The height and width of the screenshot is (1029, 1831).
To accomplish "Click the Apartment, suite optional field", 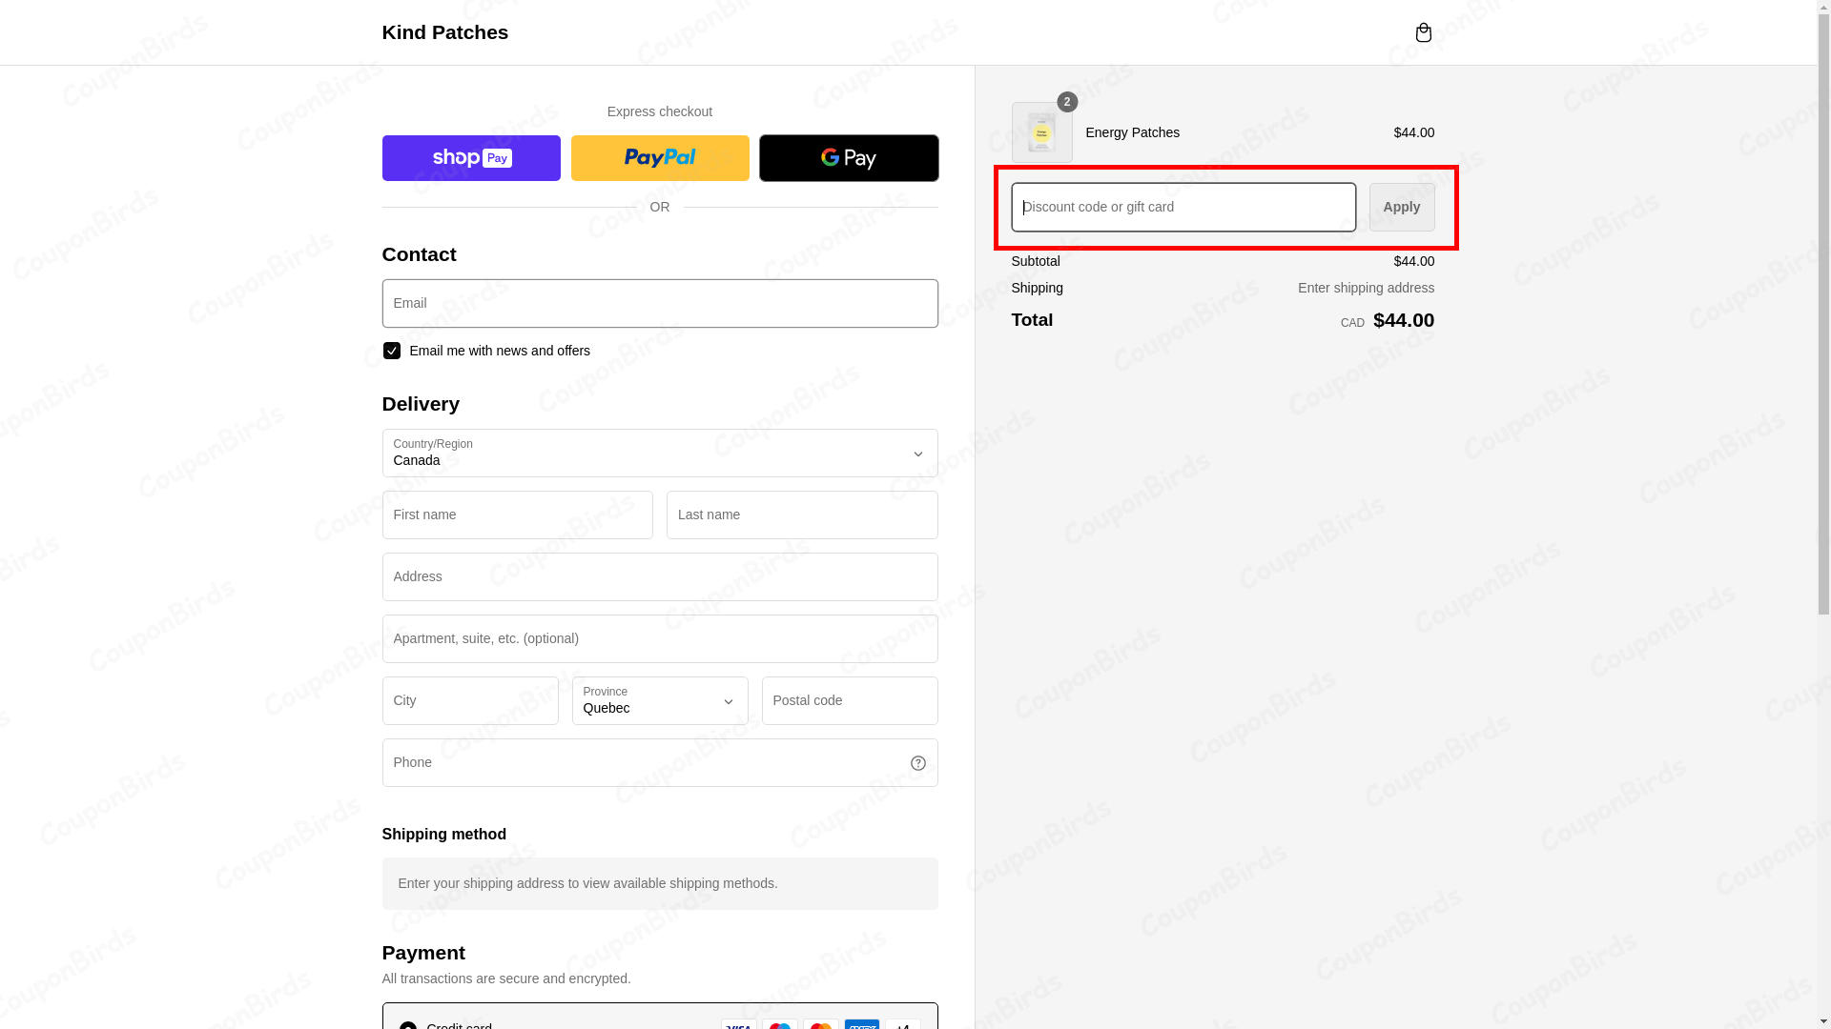I will [x=660, y=639].
